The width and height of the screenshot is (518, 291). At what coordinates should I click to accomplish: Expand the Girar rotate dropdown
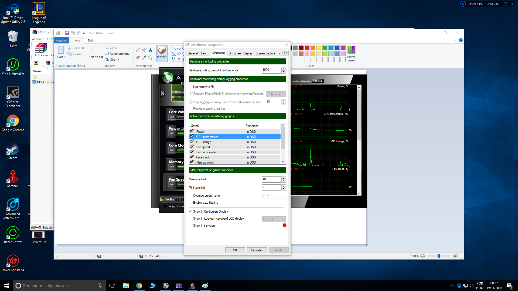118,60
